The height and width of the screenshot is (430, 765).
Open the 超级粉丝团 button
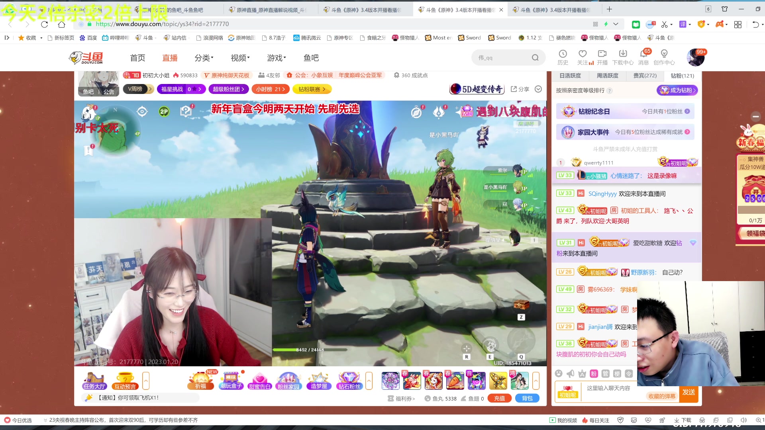click(x=229, y=89)
